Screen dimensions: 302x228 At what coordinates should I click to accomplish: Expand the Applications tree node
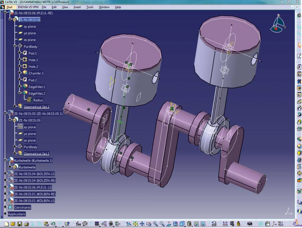(x=5, y=214)
